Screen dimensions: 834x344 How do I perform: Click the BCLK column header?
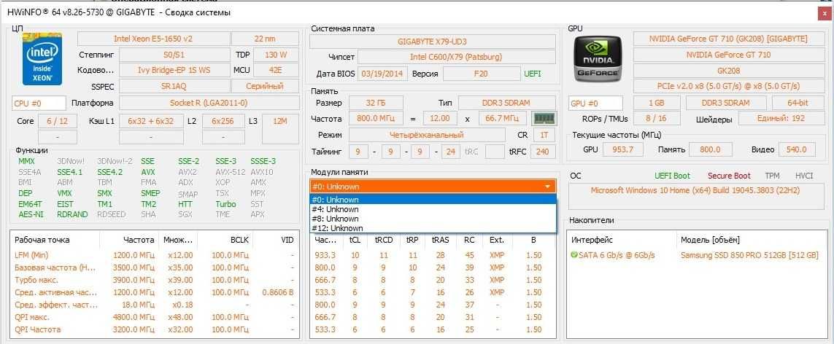[239, 240]
